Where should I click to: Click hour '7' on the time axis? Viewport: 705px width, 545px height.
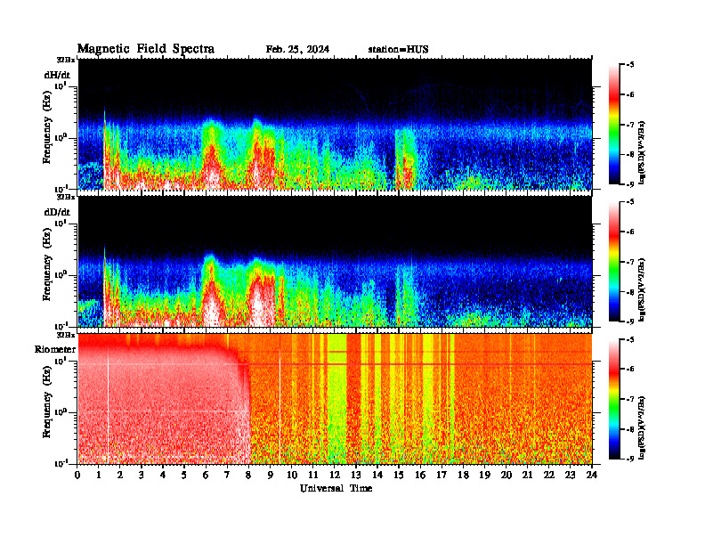[227, 475]
